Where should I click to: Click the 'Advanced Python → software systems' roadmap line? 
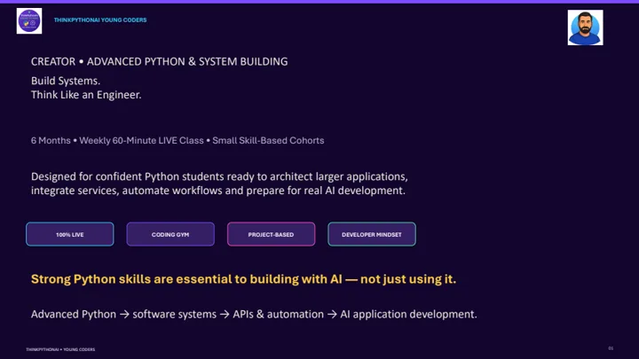click(254, 314)
